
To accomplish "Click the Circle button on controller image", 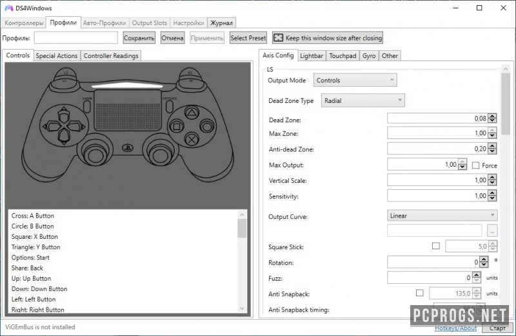I will (207, 126).
